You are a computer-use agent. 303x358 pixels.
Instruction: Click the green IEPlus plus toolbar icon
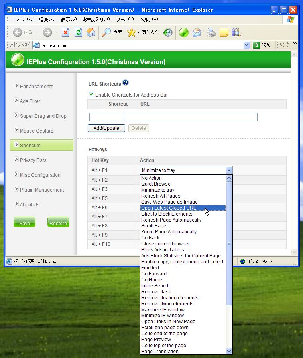pyautogui.click(x=183, y=32)
